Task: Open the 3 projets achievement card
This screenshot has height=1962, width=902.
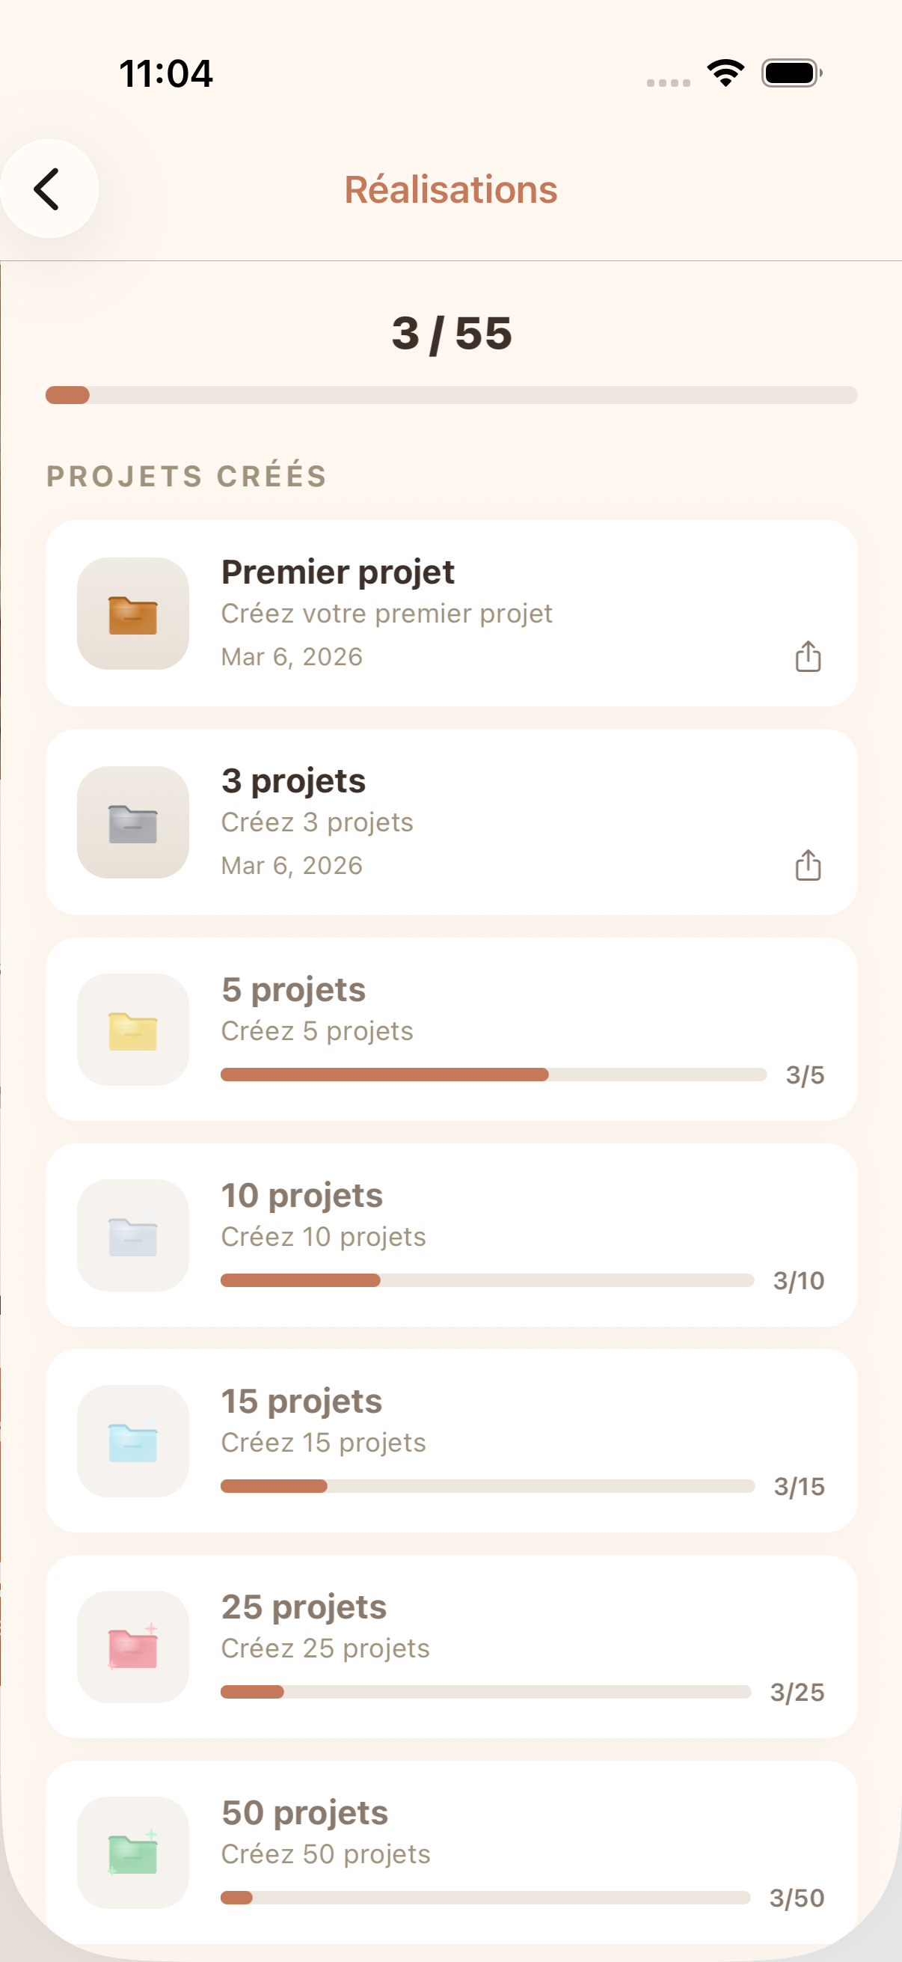Action: tap(450, 822)
